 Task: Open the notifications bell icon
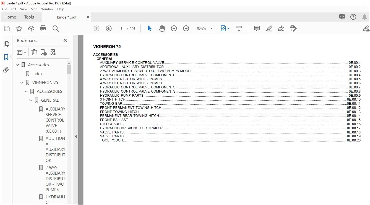364,17
